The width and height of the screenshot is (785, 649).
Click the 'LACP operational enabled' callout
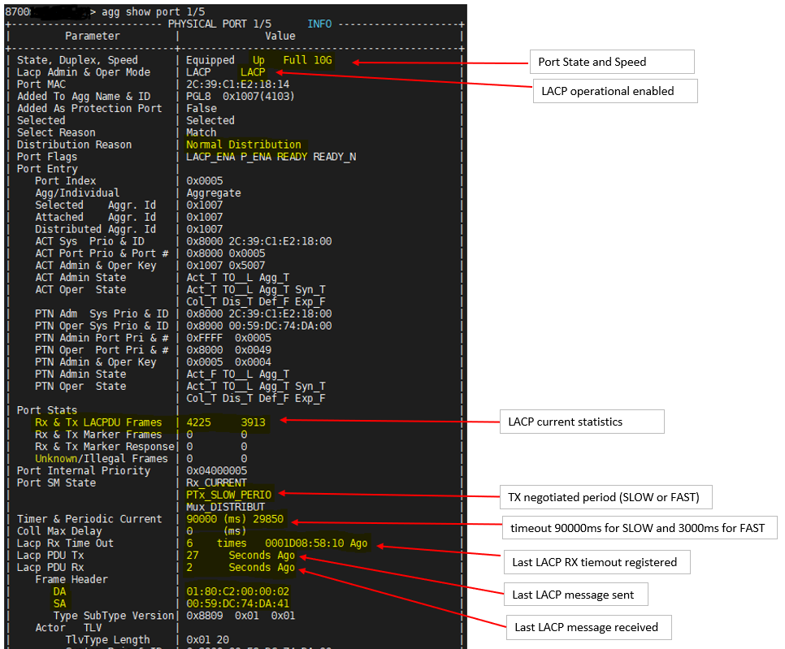[615, 91]
